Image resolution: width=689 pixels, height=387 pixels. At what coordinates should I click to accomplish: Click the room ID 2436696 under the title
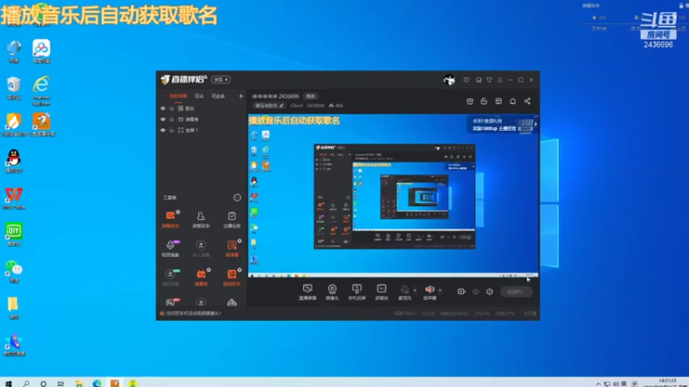coord(315,106)
